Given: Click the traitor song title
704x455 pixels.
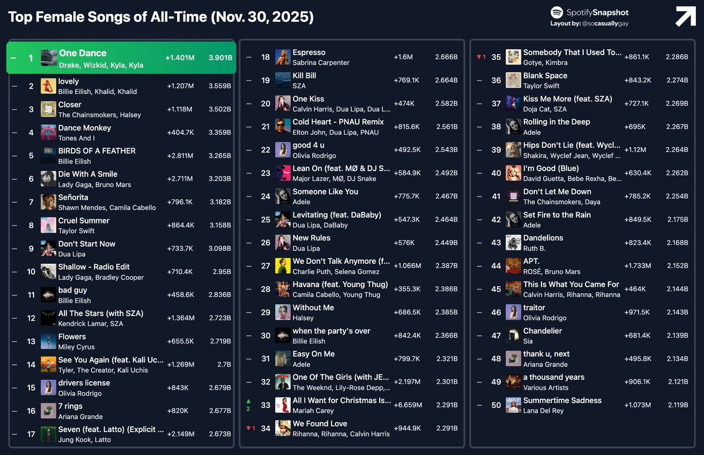Looking at the screenshot, I should pyautogui.click(x=534, y=307).
